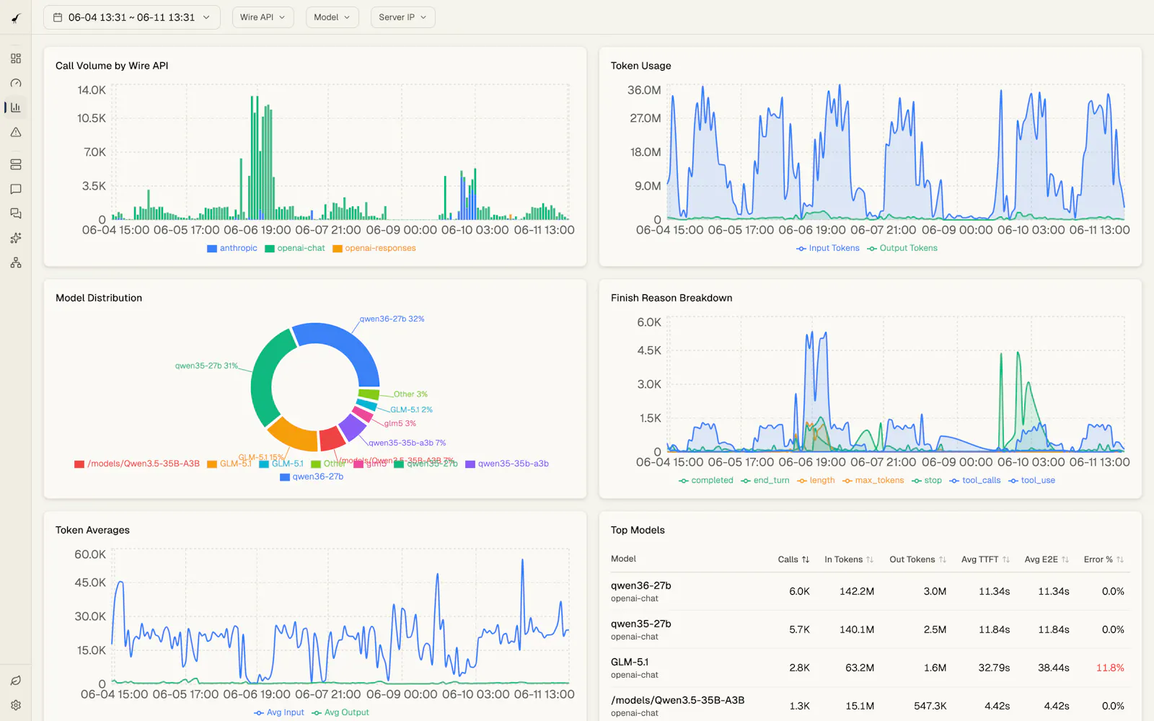Click the "glm5 3%" pie label

(x=400, y=423)
